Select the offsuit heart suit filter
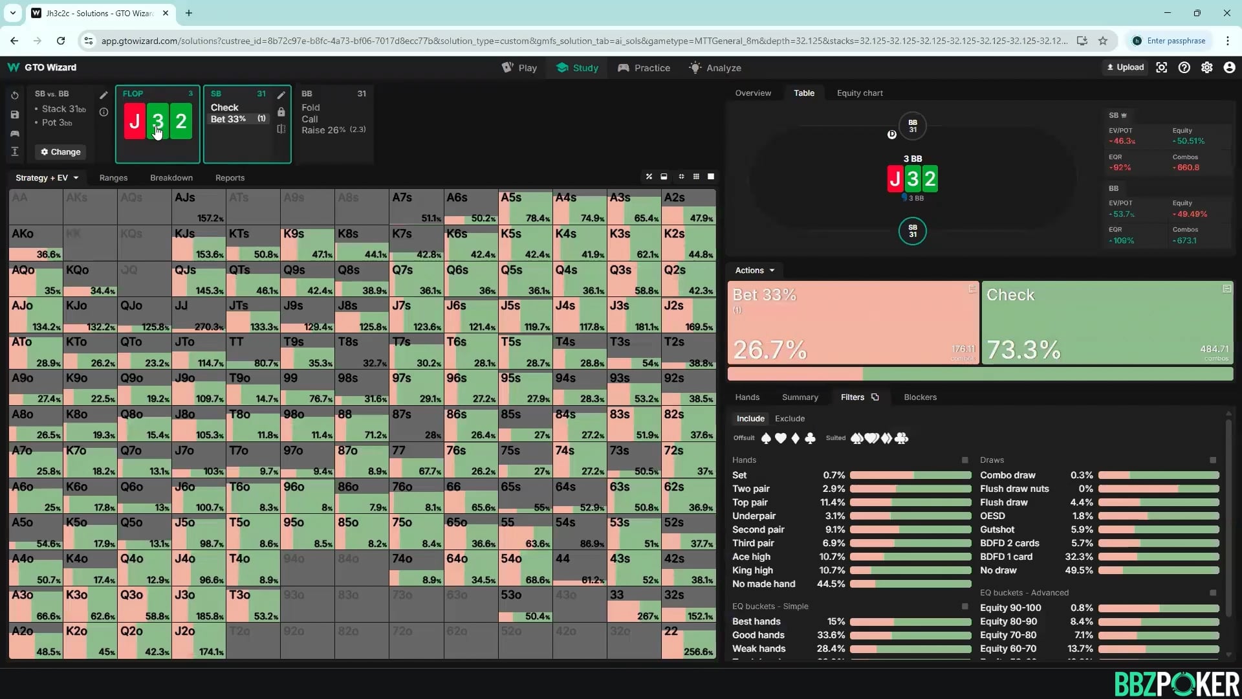Viewport: 1242px width, 699px height. (781, 438)
